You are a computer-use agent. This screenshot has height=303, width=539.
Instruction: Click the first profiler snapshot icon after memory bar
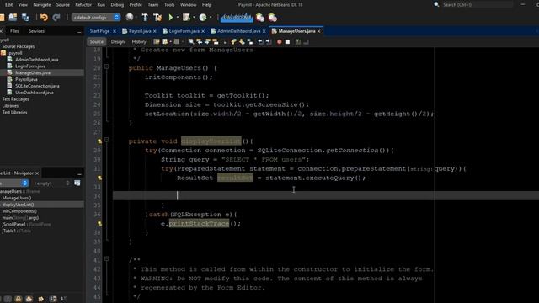260,18
